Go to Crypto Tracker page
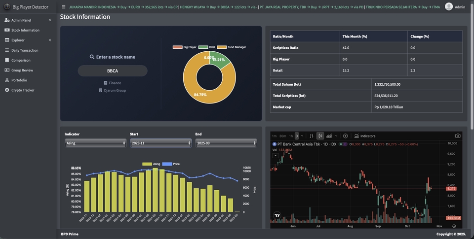The width and height of the screenshot is (474, 239). coord(23,90)
